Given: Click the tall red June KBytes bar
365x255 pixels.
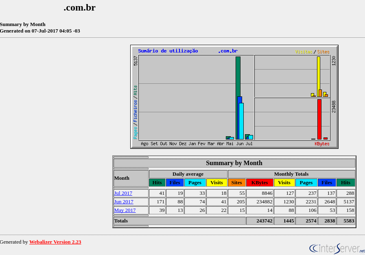Looking at the screenshot, I should click(319, 119).
